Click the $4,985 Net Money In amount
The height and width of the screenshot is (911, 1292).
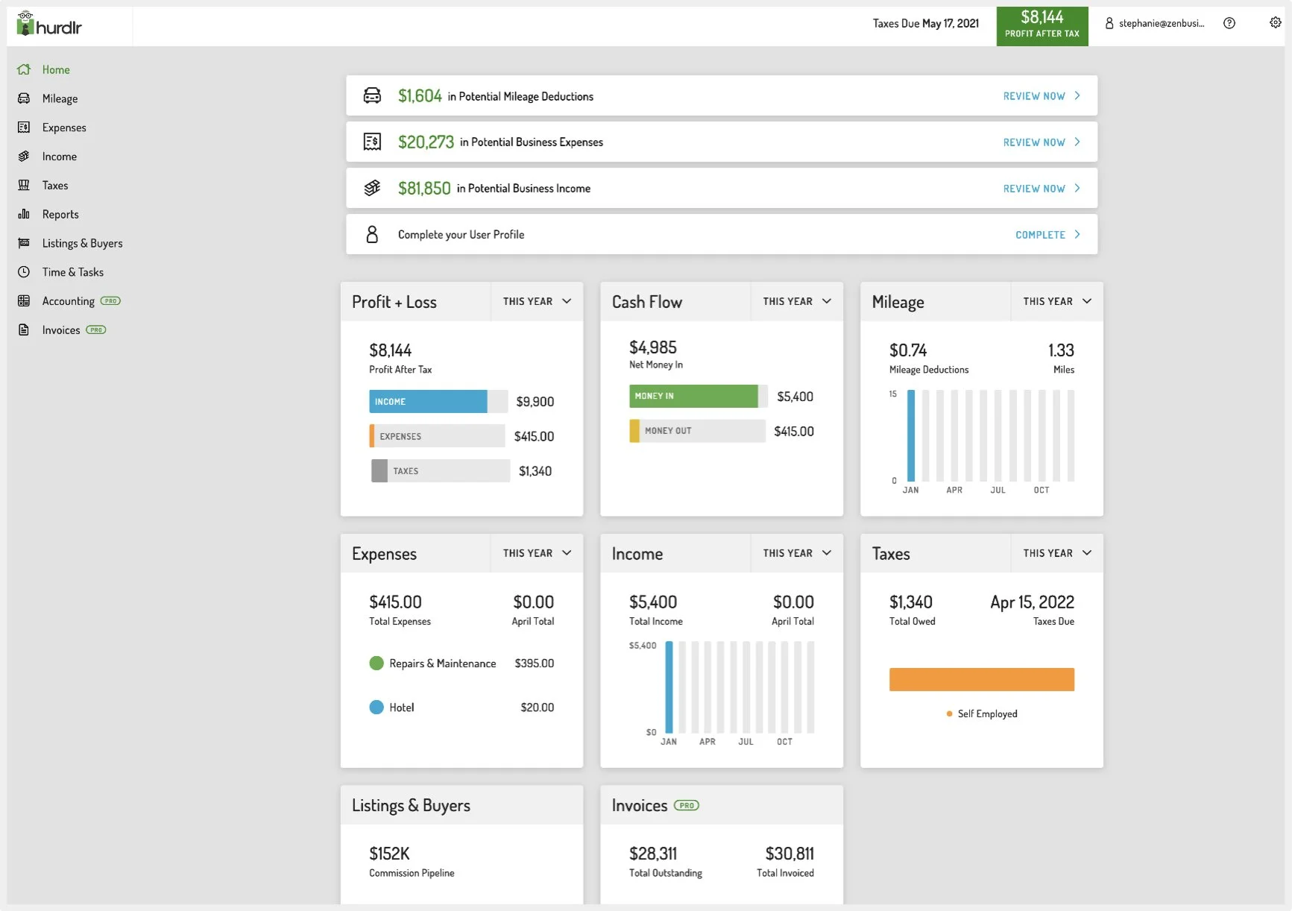pos(653,347)
